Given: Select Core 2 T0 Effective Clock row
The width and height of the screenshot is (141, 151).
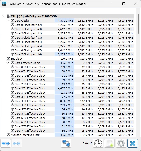Looking at the screenshot, I should click(72, 84).
